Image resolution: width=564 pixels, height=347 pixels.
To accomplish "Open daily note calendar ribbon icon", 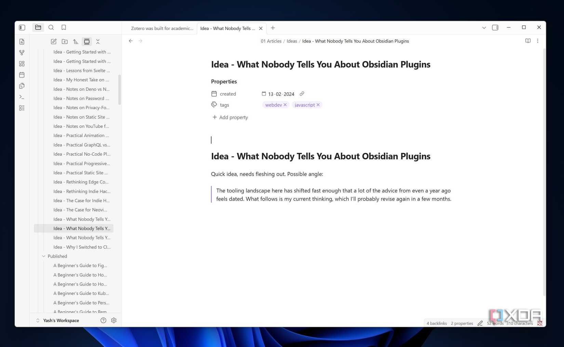I will click(22, 75).
